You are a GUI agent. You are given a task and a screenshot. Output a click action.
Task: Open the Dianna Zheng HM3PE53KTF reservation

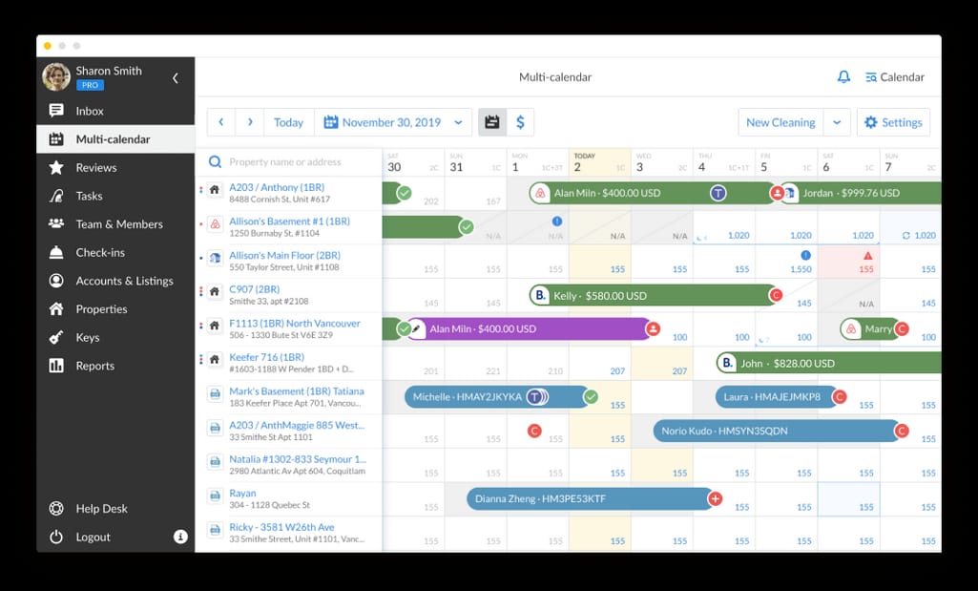pyautogui.click(x=590, y=498)
